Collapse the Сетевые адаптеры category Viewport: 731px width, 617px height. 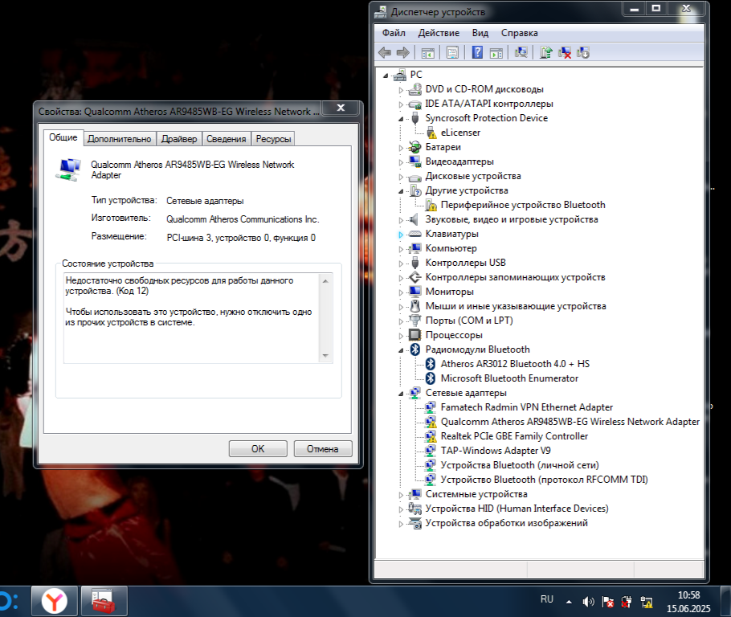tap(401, 394)
